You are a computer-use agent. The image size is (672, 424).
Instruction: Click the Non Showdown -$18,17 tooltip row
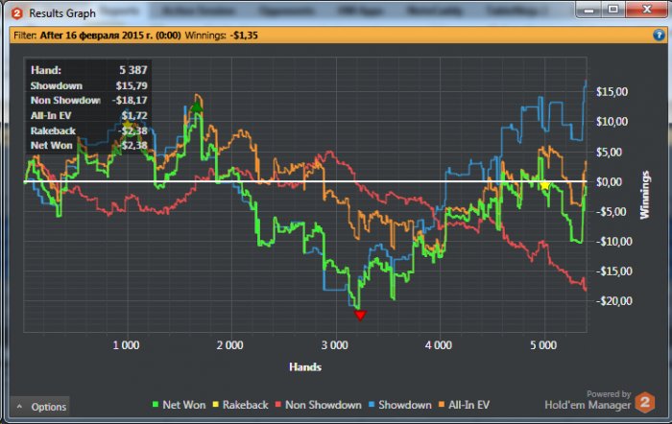[88, 100]
